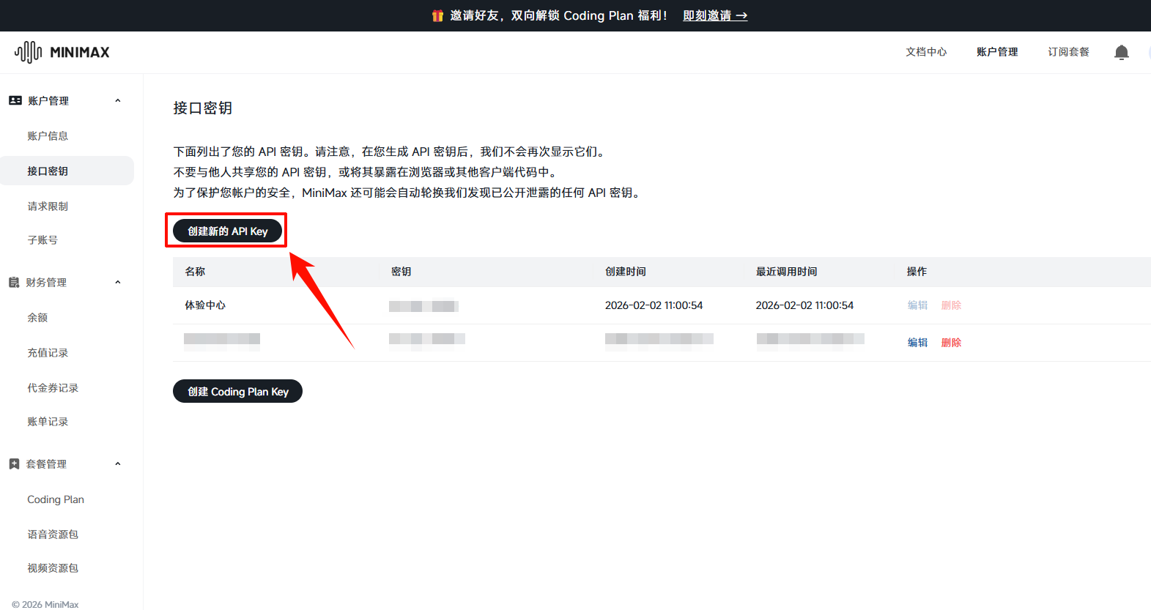
Task: Click the 财务管理 sidebar section icon
Action: (x=14, y=282)
